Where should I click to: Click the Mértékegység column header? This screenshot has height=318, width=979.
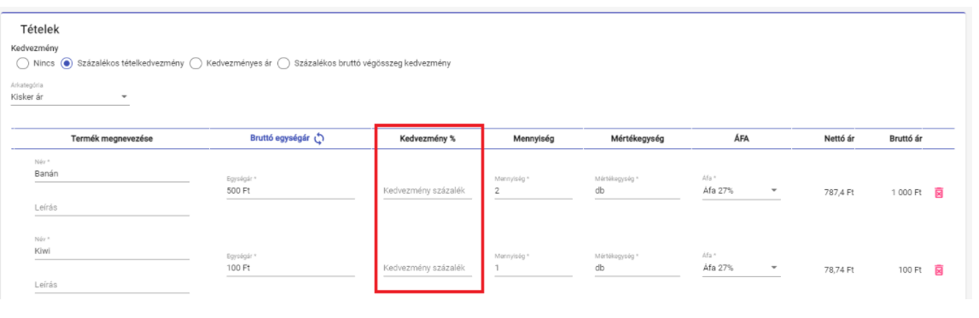click(x=637, y=139)
